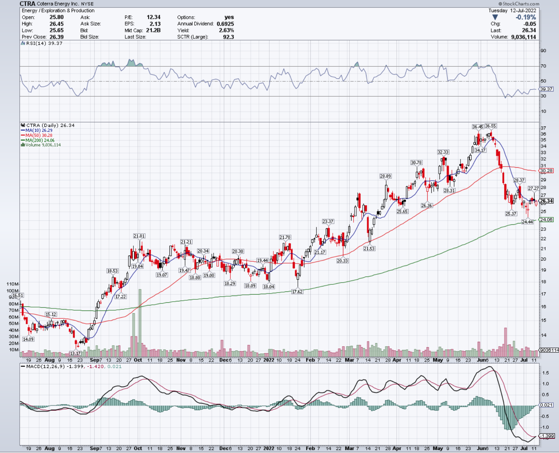Viewport: 559px width, 453px height.
Task: Click the MA(10) 26.29 legend entry
Action: tap(37, 130)
